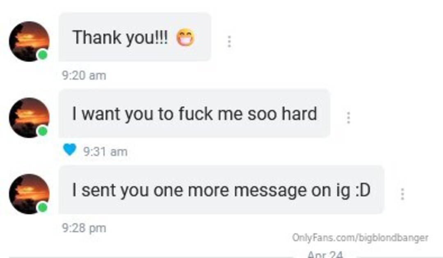
Task: Open options menu beside the 9:31 am message
Action: 348,118
